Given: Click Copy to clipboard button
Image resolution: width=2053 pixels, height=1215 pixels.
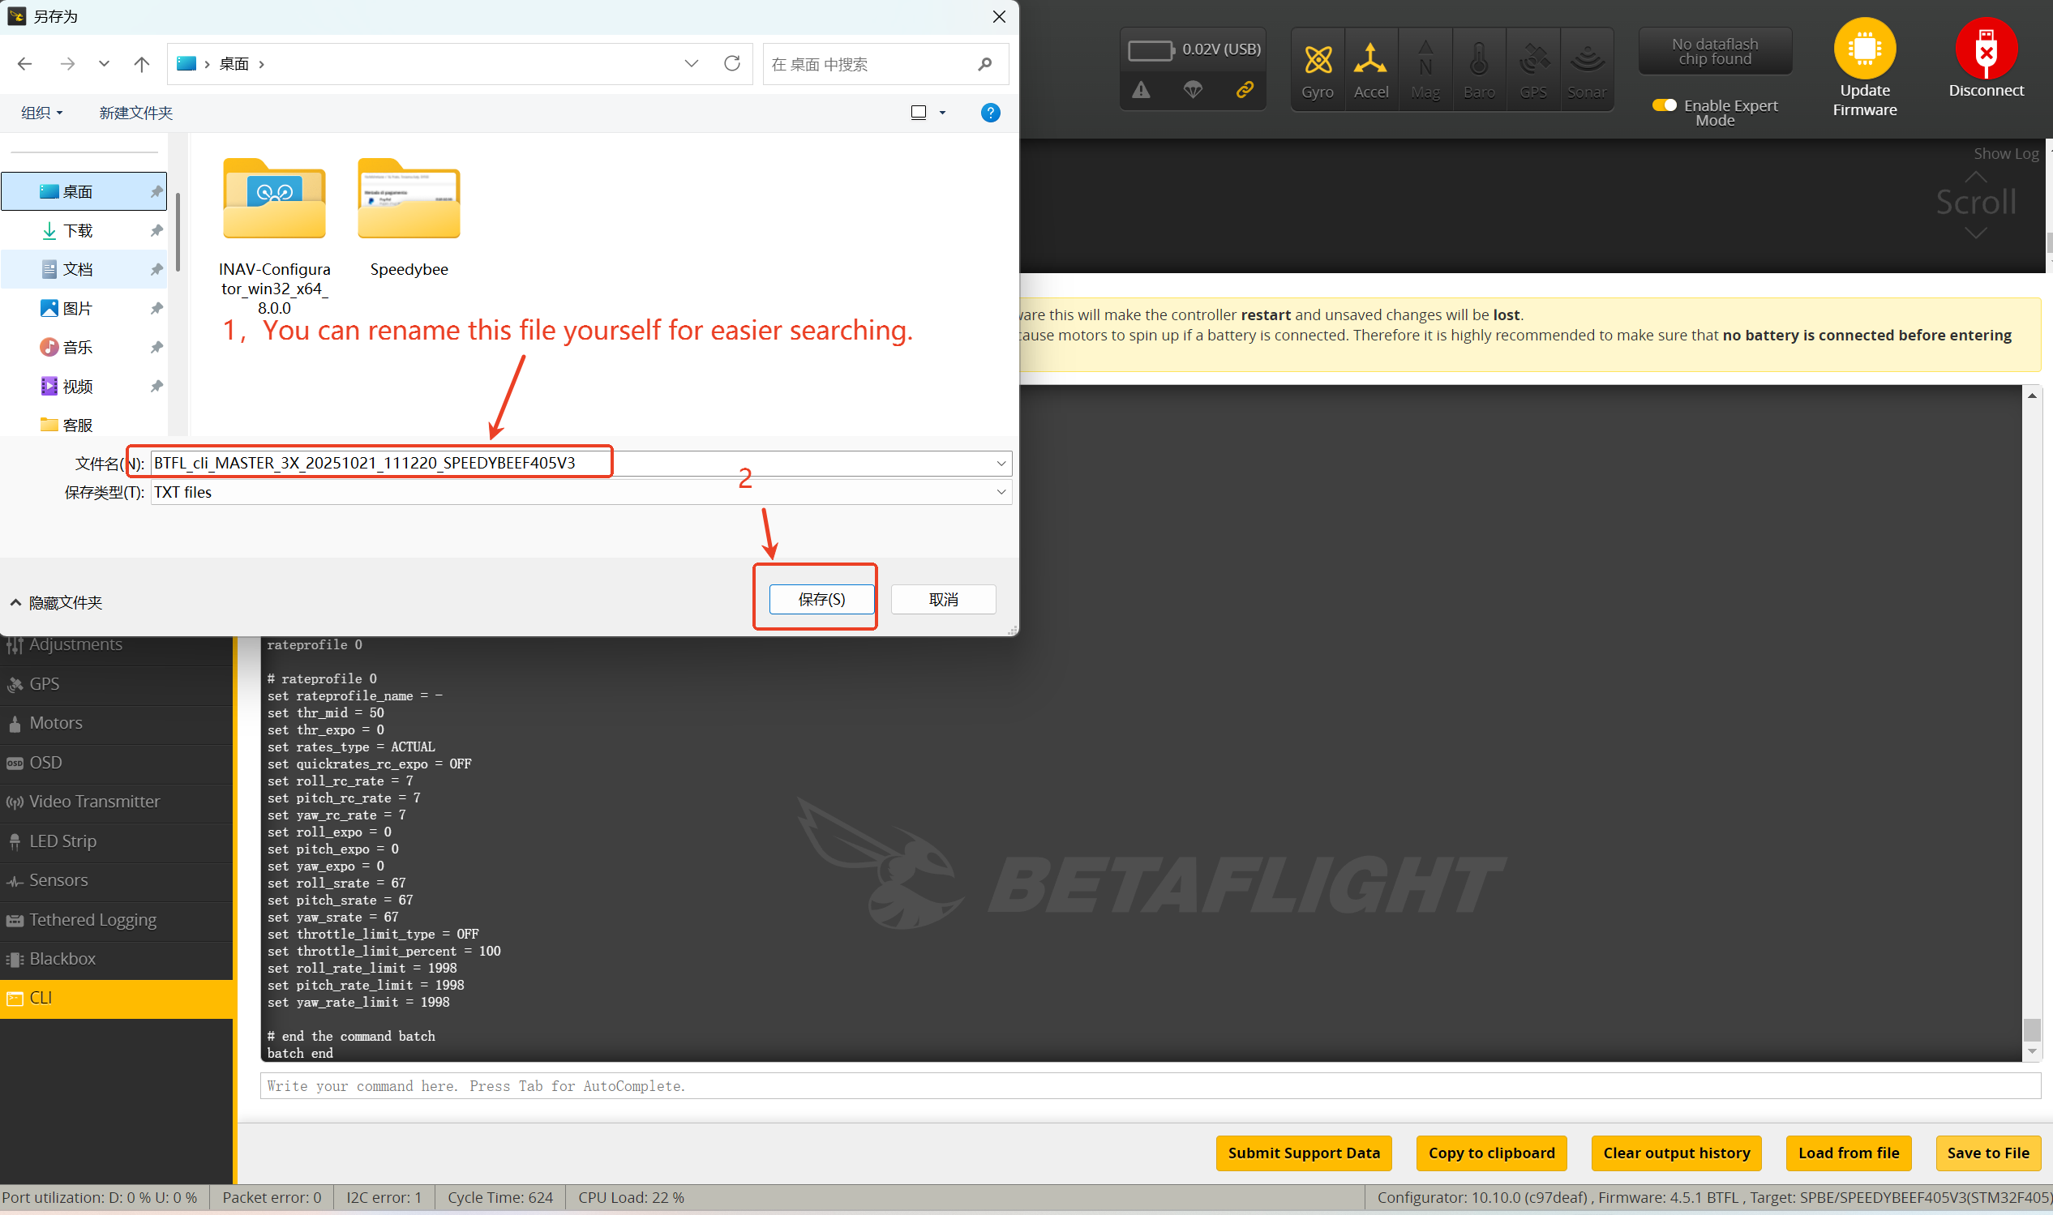Looking at the screenshot, I should pyautogui.click(x=1490, y=1152).
